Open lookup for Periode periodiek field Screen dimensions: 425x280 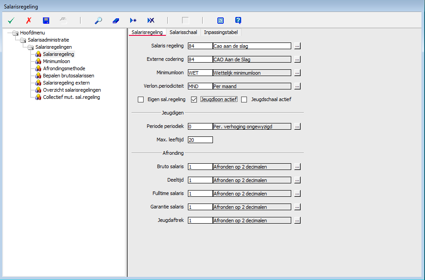pyautogui.click(x=297, y=126)
